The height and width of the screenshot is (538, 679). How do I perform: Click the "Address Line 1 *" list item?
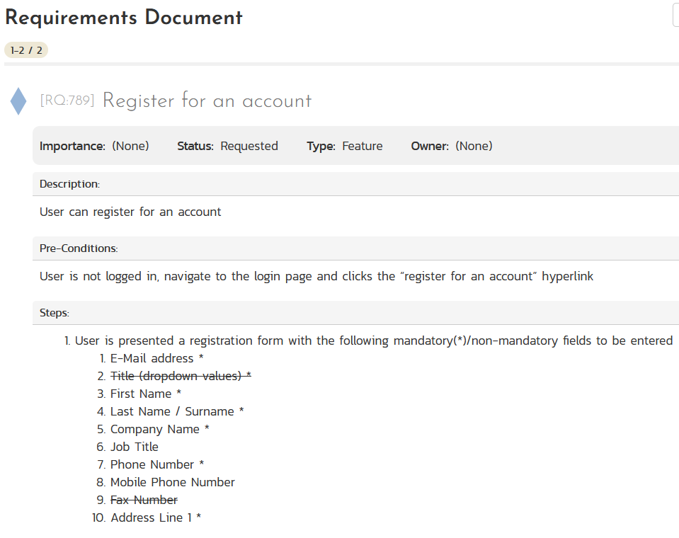(156, 517)
